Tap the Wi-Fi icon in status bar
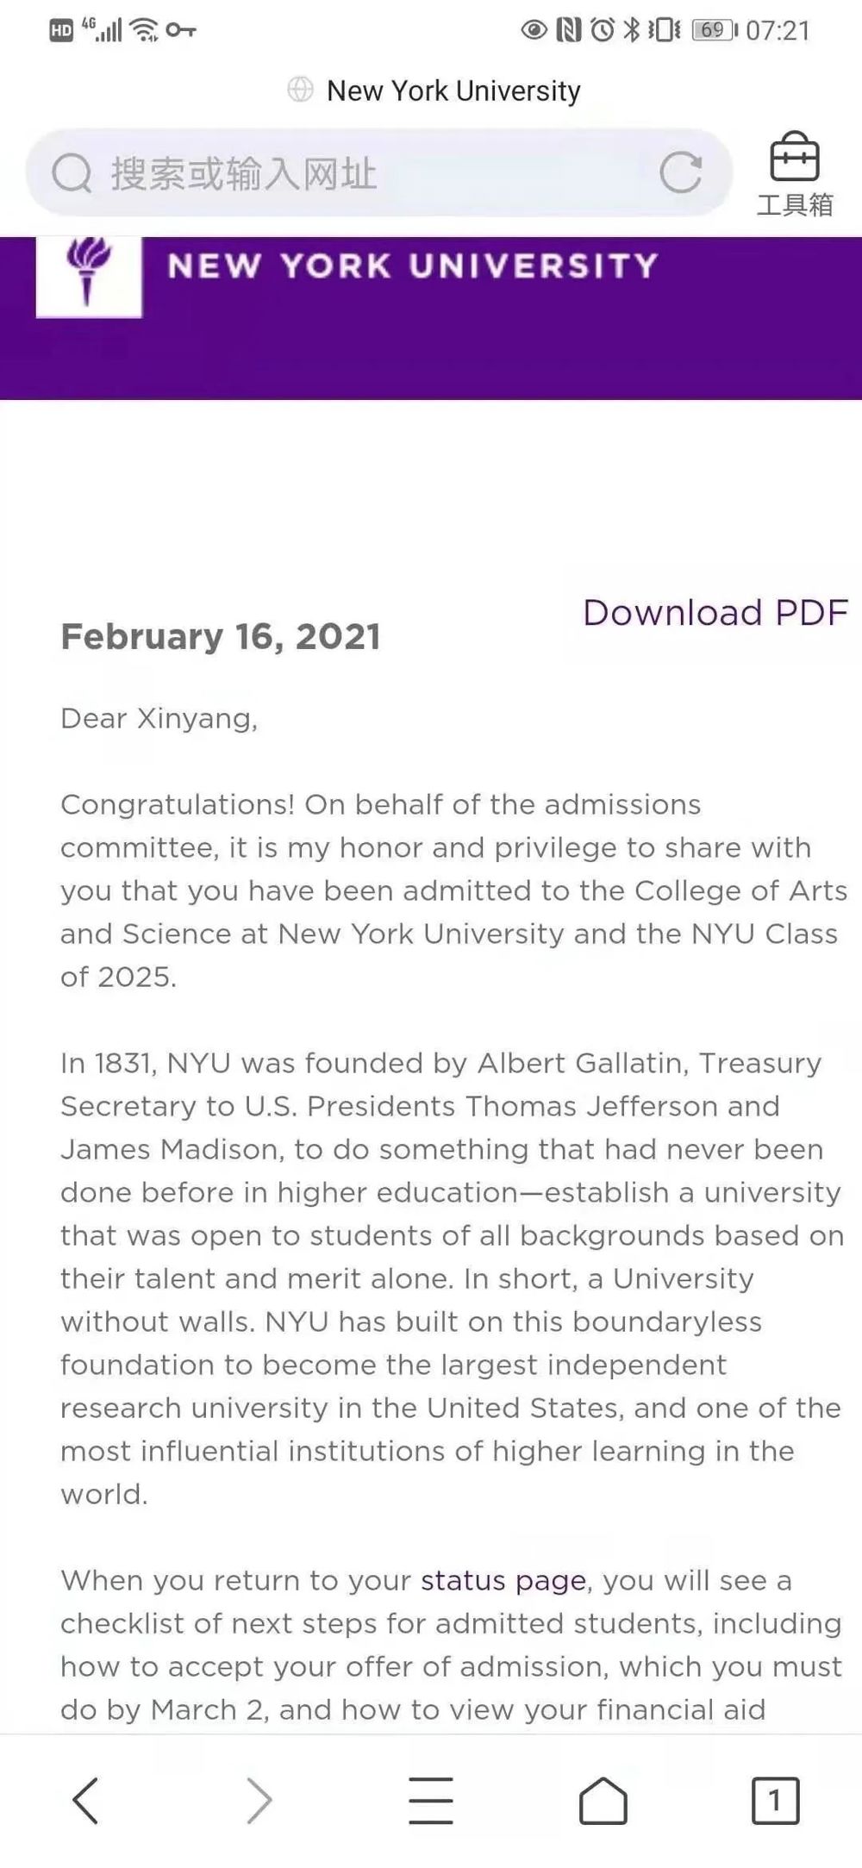The height and width of the screenshot is (1868, 862). (x=144, y=31)
